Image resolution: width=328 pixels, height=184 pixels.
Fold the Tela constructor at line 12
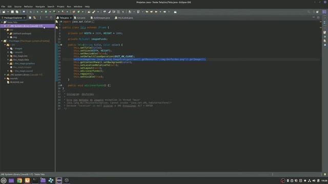pyautogui.click(x=61, y=44)
